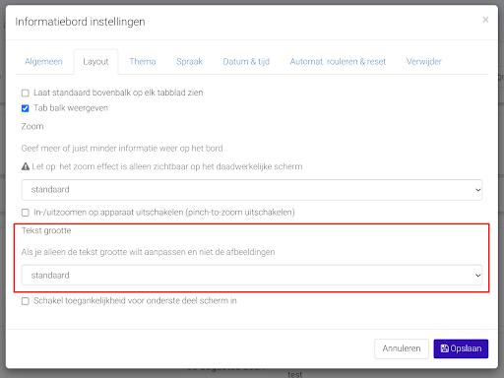Open the Zoom dropdown arrow

click(x=477, y=190)
